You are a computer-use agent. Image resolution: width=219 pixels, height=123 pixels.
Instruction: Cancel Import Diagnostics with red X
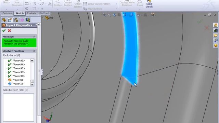pyautogui.click(x=9, y=30)
